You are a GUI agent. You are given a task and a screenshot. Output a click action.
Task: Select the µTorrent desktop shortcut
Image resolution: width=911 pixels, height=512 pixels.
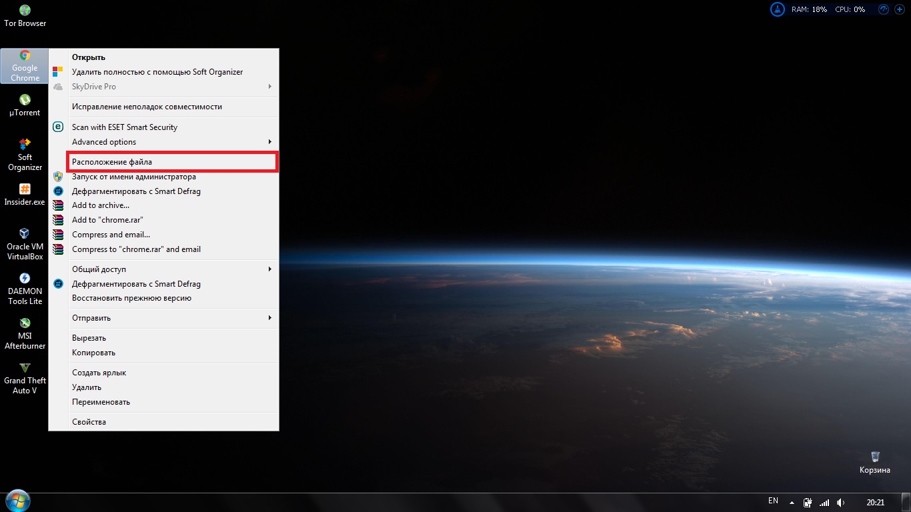[x=25, y=105]
